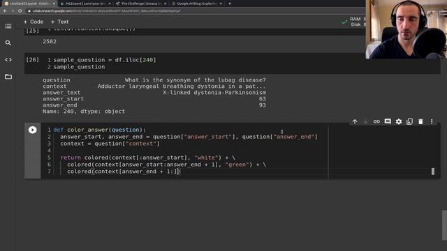Click 'Name: 240, dtype: object' output line
Viewport: 447px width, 251px height.
pyautogui.click(x=84, y=112)
